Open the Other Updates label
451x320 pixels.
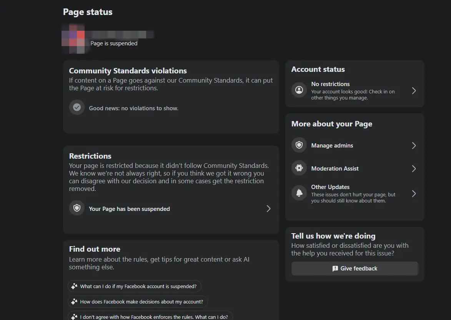tap(330, 187)
